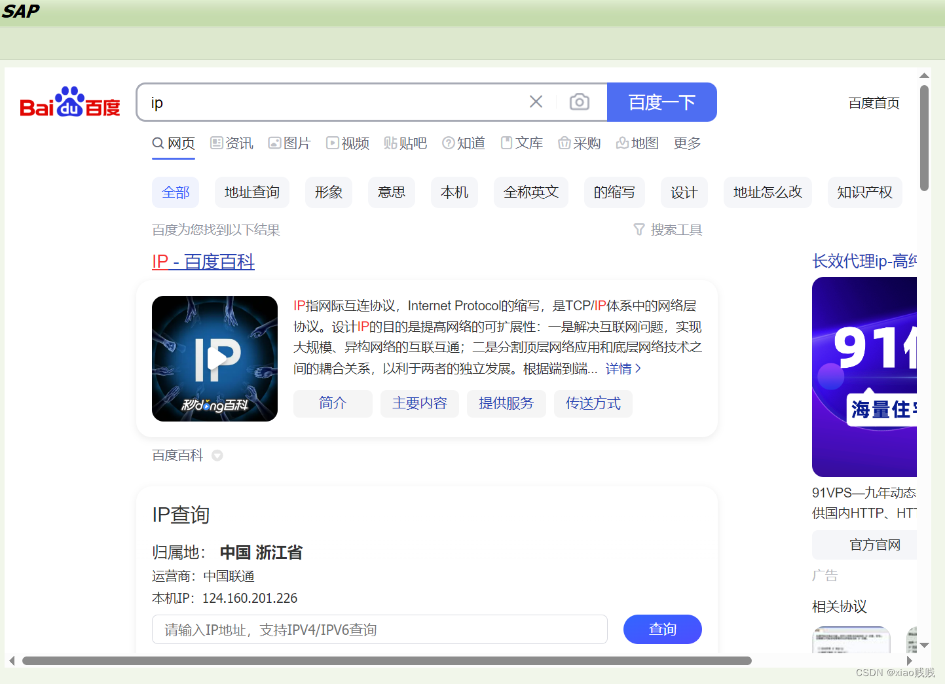Choose the 形象 filter chip

[329, 192]
